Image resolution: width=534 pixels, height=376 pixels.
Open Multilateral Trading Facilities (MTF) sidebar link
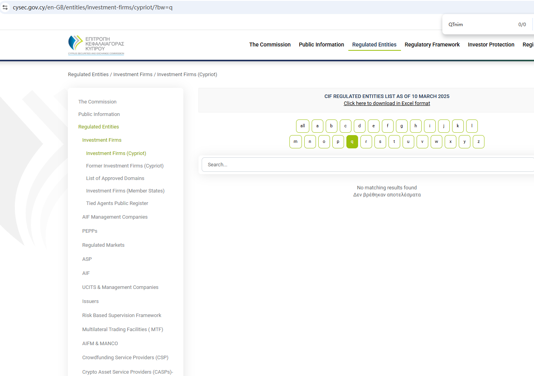(122, 330)
